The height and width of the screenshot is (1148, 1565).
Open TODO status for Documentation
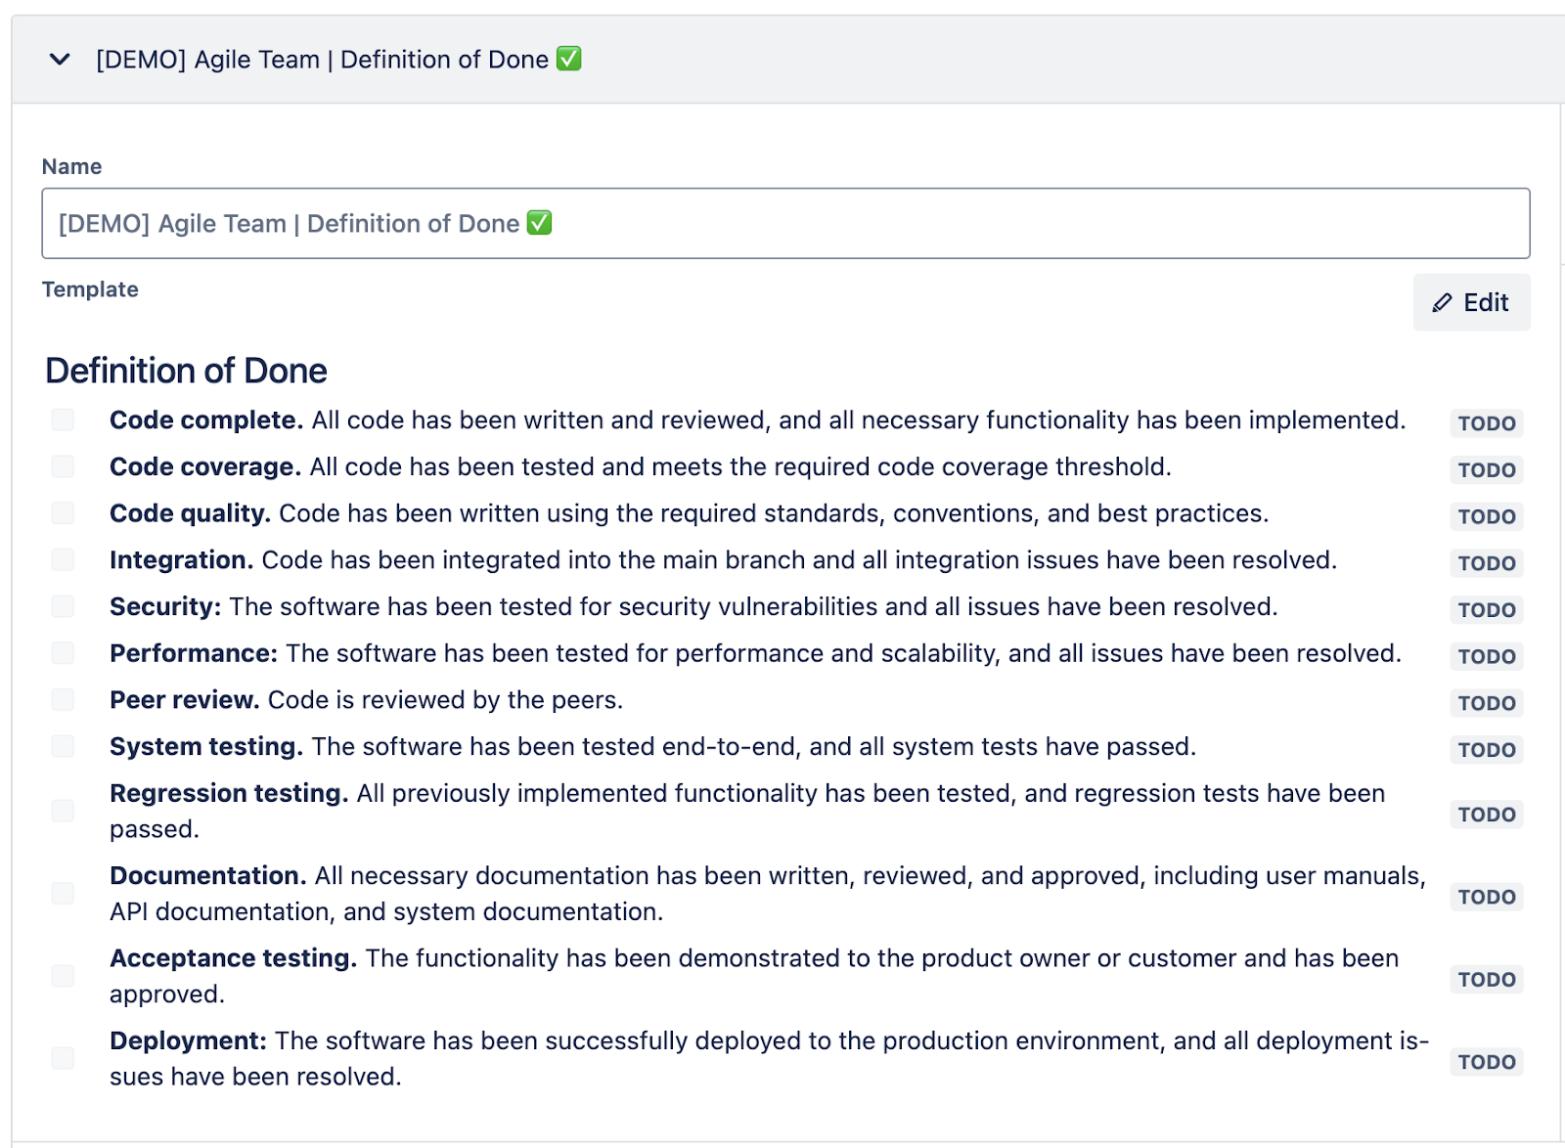(x=1487, y=897)
